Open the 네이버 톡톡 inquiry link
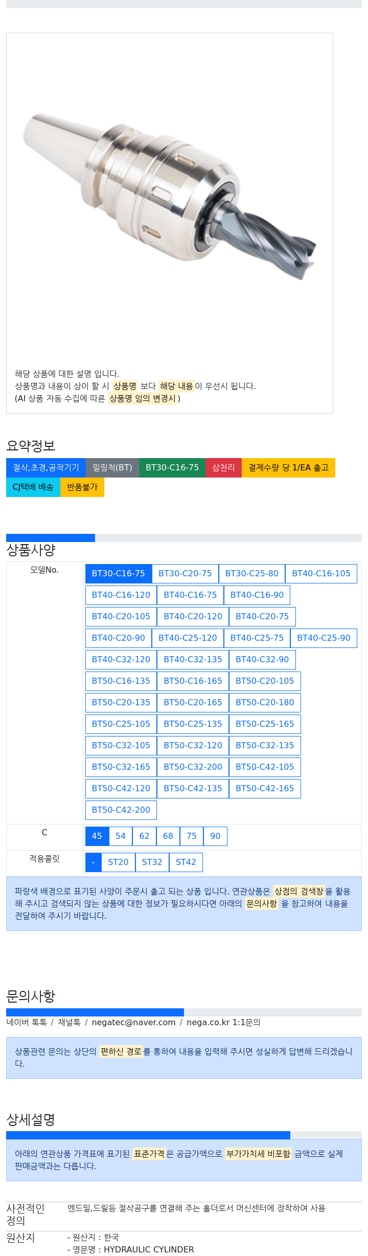The height and width of the screenshot is (1256, 368). pos(27,1023)
